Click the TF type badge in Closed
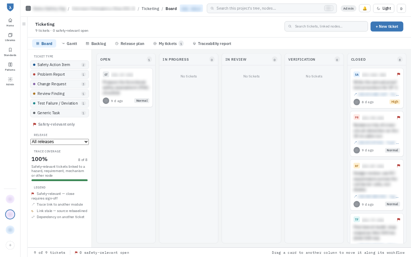This screenshot has width=411, height=257. coord(357,220)
